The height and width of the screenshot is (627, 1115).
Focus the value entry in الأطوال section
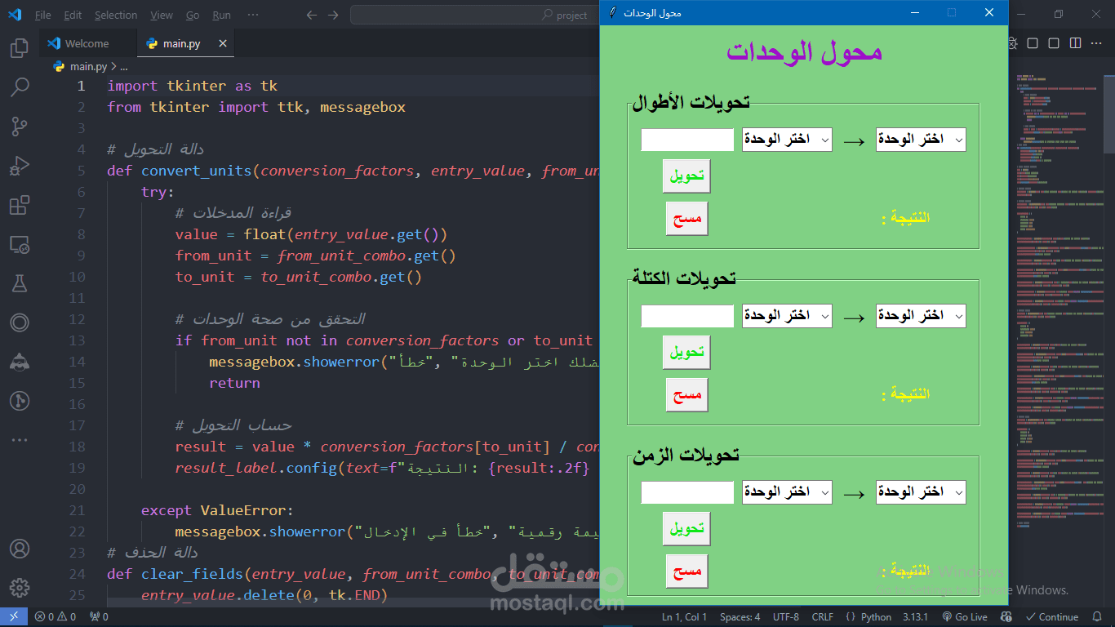688,140
